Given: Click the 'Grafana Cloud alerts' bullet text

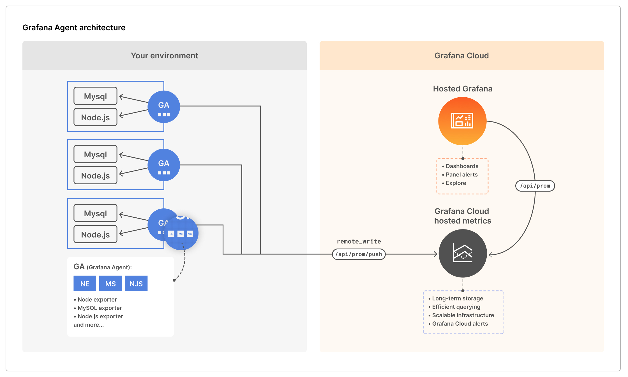Looking at the screenshot, I should [x=460, y=324].
